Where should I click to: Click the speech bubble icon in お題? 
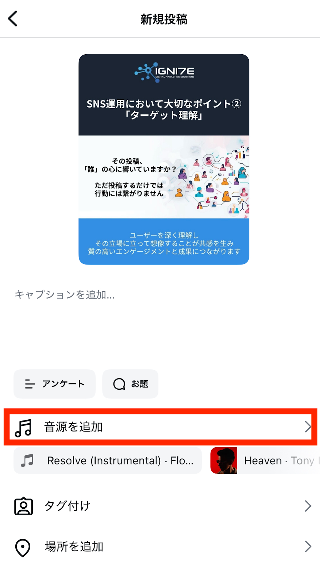pyautogui.click(x=119, y=384)
